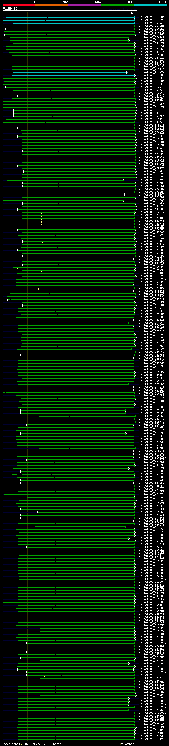
Task: Select hit label UniRef100_P53534
Action: click(x=152, y=736)
